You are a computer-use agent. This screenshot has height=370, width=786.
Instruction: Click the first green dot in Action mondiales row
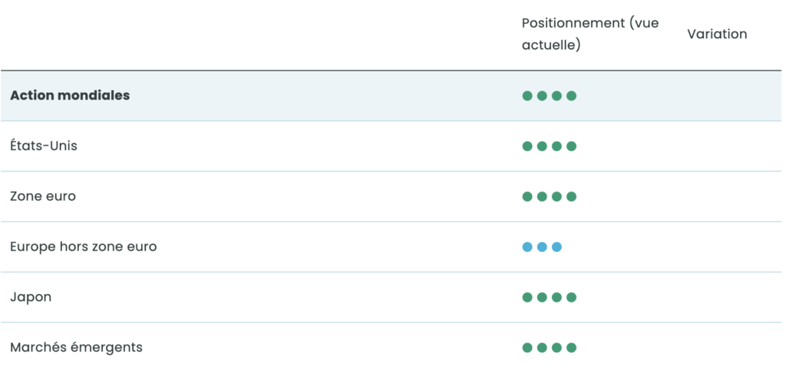click(x=527, y=96)
